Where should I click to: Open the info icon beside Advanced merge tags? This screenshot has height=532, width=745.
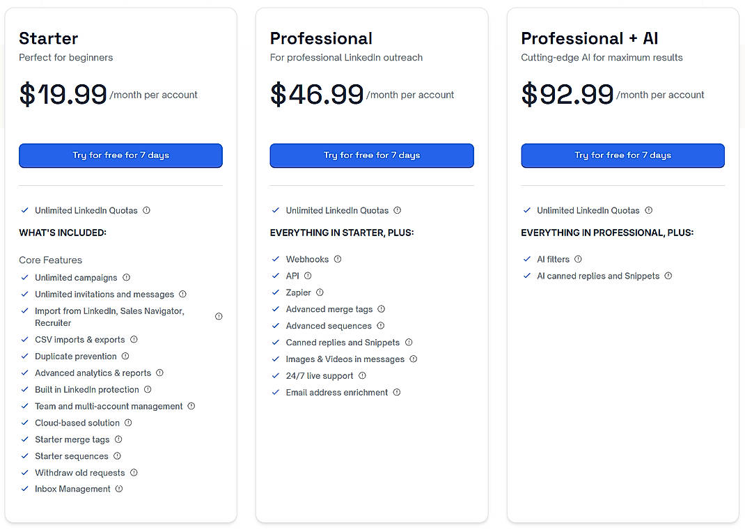click(x=380, y=309)
